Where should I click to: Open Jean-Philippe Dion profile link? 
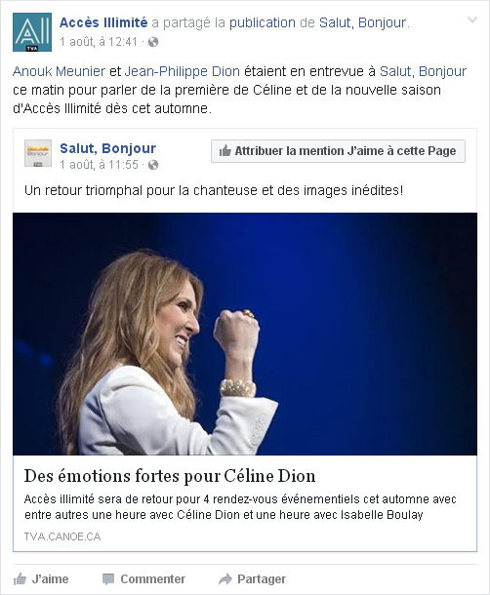[x=183, y=71]
